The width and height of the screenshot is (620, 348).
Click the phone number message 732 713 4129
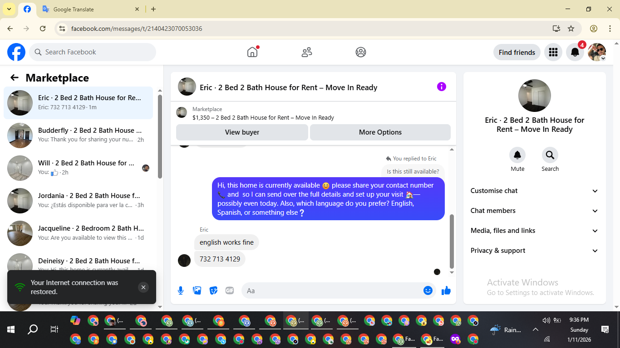tap(220, 259)
